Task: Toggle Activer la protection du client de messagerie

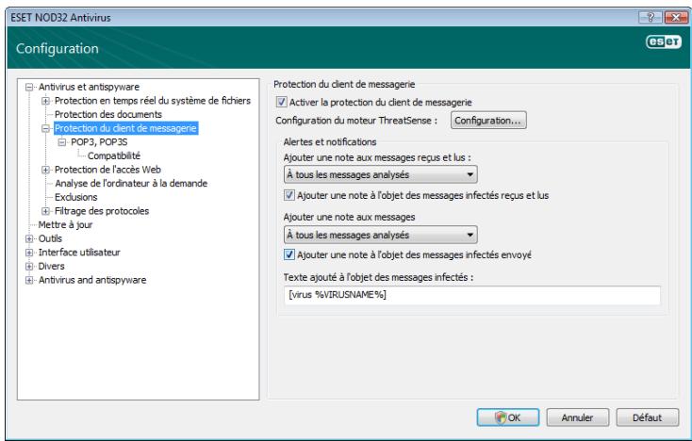Action: pyautogui.click(x=281, y=103)
